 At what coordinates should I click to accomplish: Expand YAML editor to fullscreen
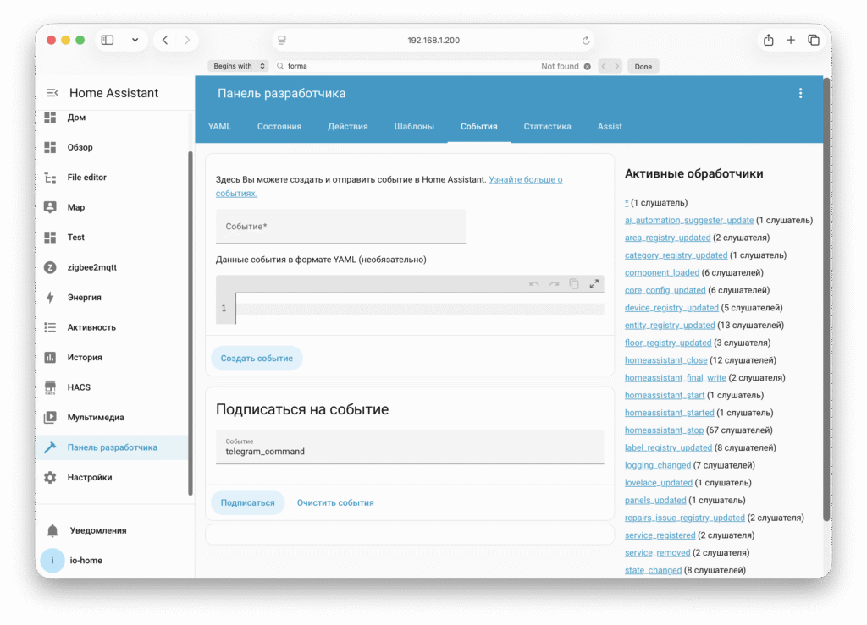tap(594, 284)
